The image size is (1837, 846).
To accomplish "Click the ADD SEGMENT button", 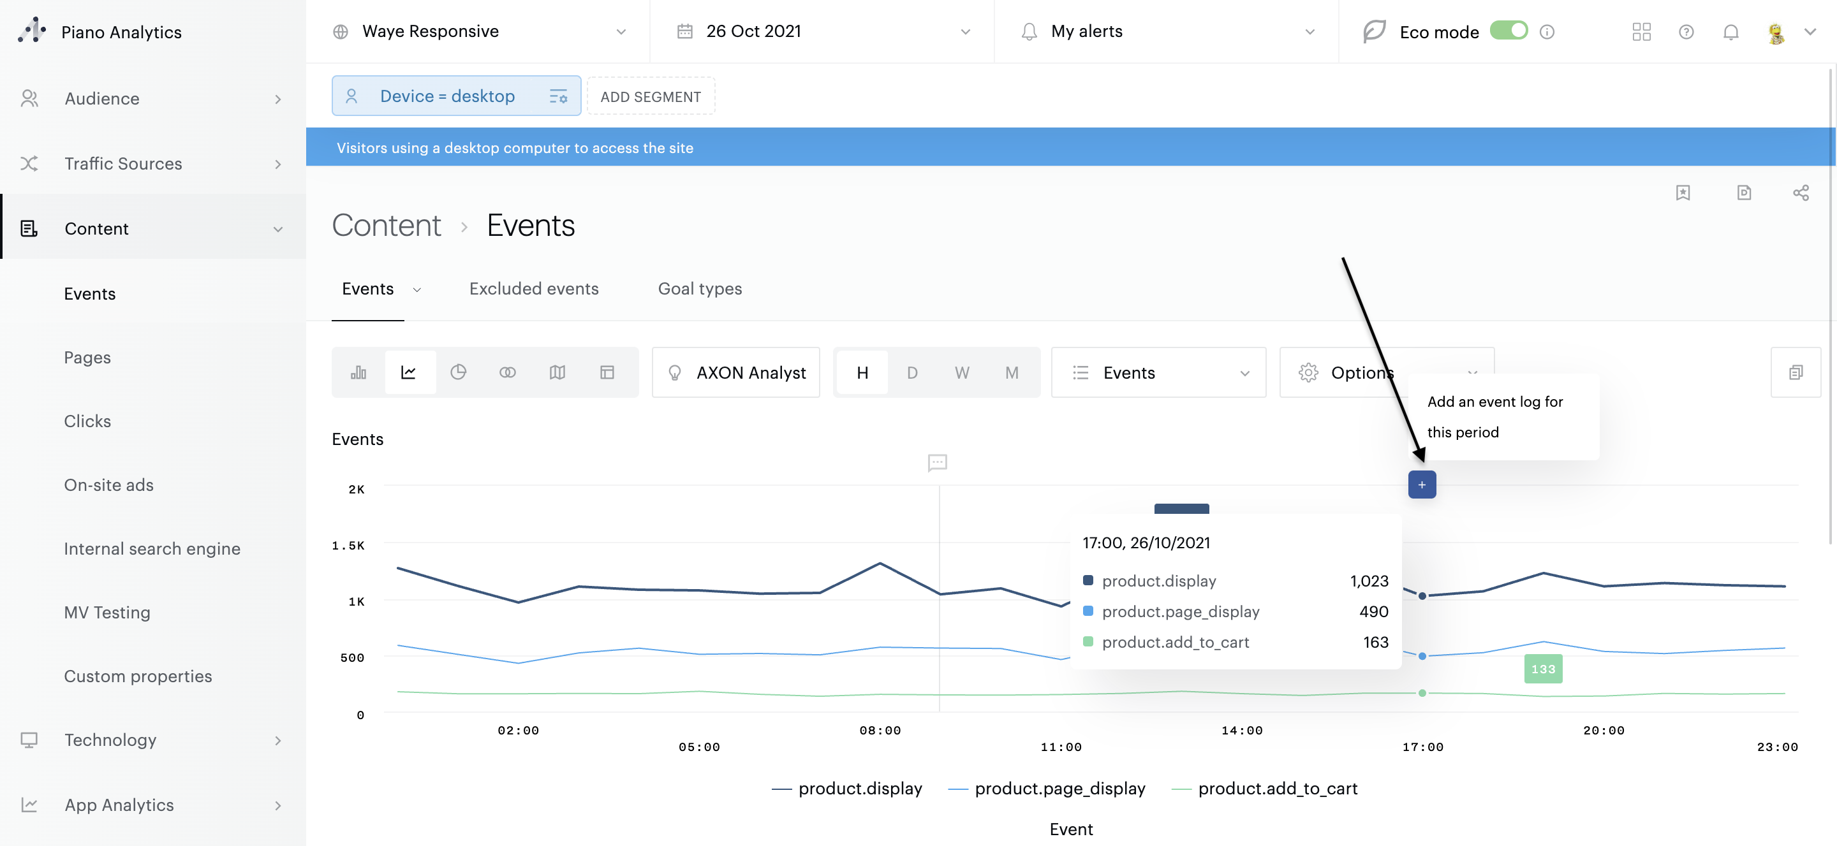I will pos(650,96).
